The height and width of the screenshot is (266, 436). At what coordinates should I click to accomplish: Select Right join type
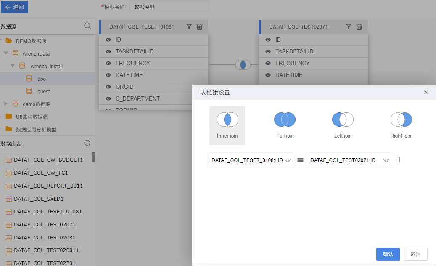coord(401,125)
